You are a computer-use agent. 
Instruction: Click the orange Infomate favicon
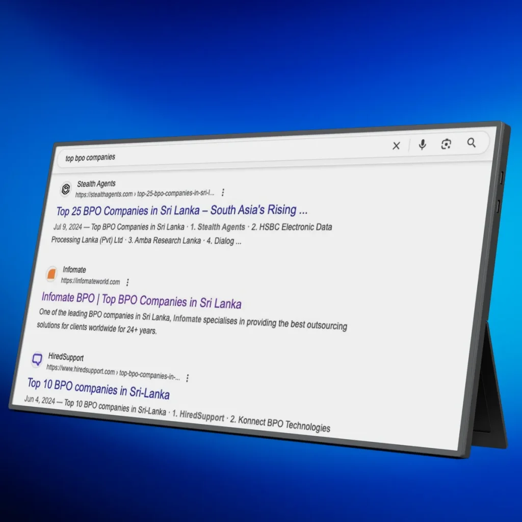click(x=51, y=275)
